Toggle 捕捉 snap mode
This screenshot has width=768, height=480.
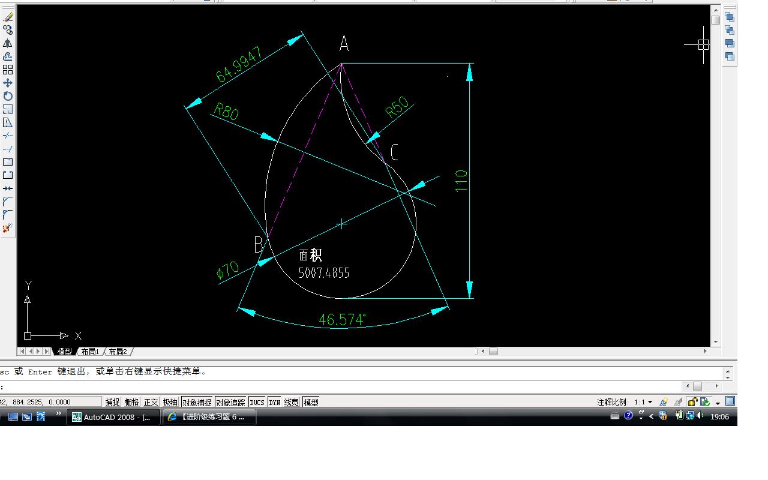tap(113, 402)
